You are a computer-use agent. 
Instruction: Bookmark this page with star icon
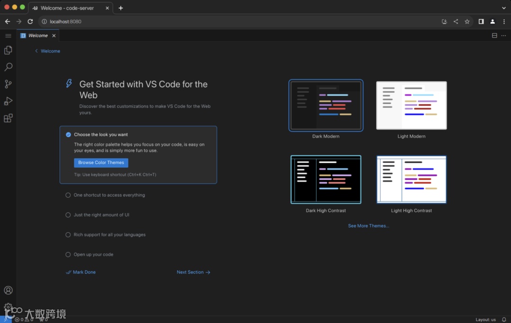(467, 21)
